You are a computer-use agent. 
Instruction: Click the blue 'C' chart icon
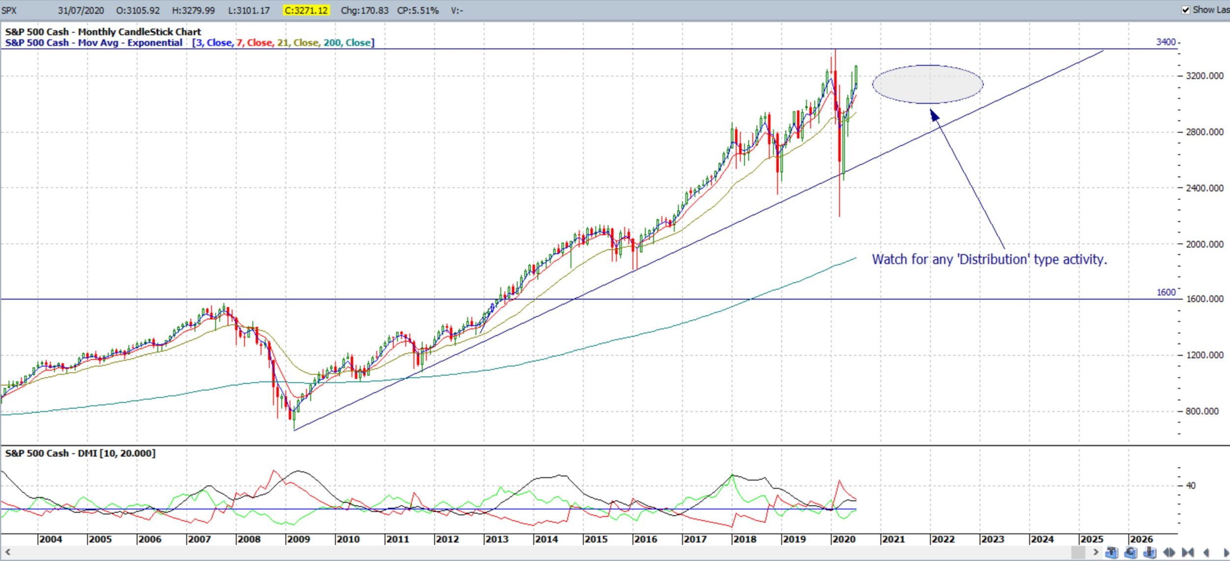coord(1131,553)
